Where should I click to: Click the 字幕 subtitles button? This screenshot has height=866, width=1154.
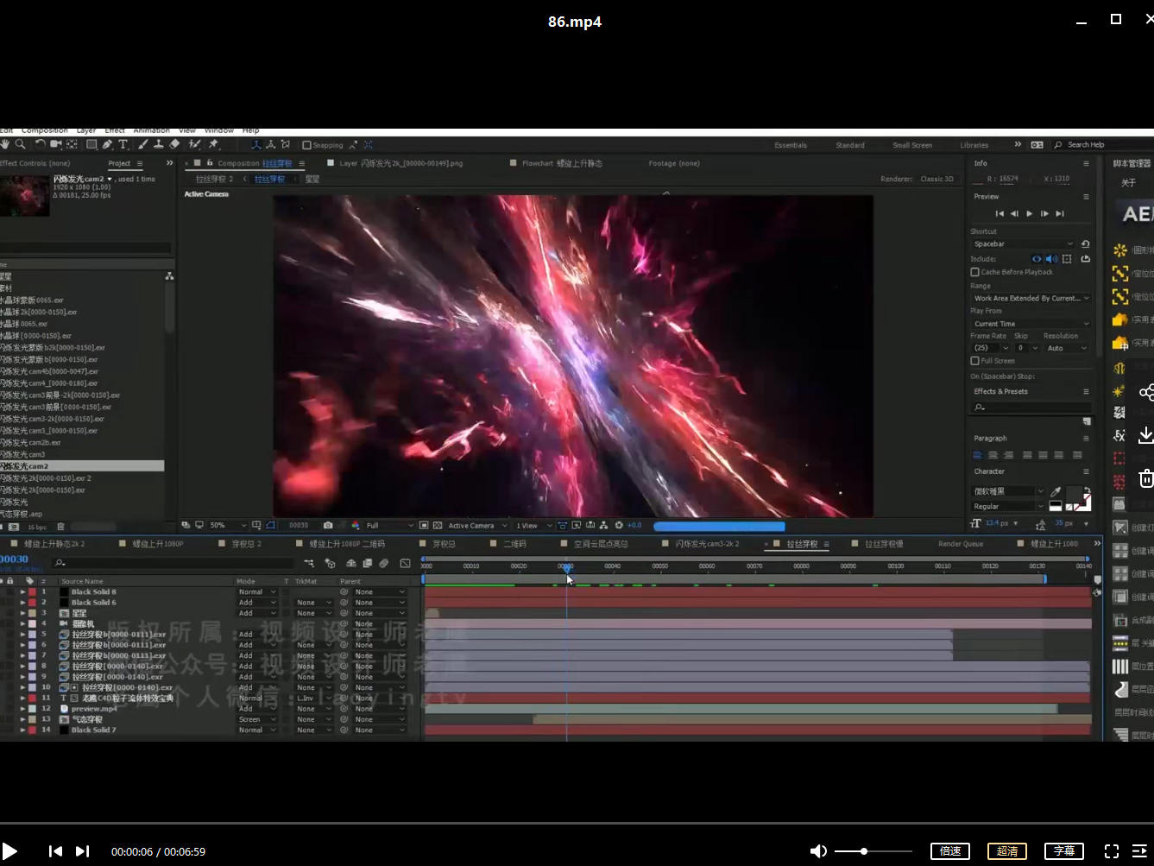pyautogui.click(x=1064, y=851)
